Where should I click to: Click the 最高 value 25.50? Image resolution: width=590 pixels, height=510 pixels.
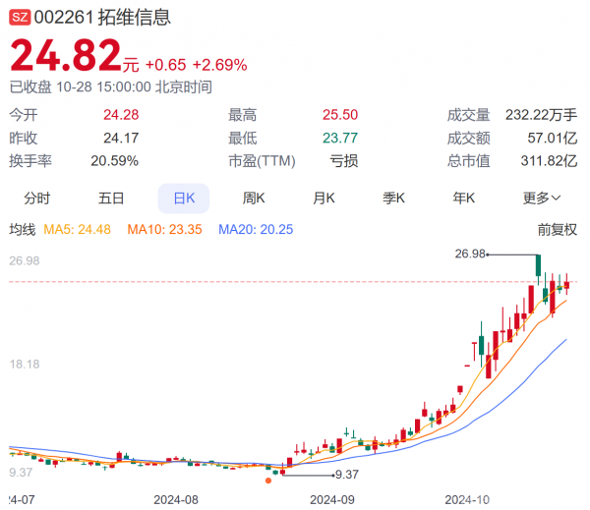click(x=340, y=115)
